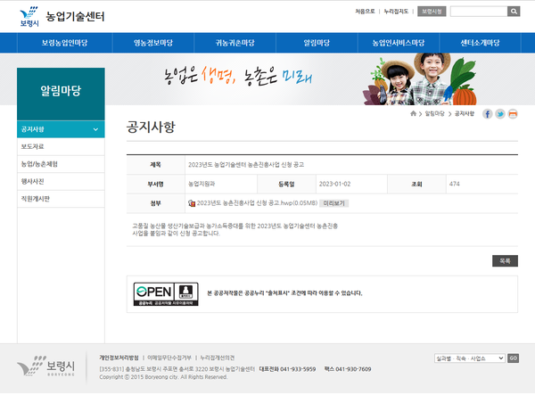
Task: Click the 목록 list button
Action: 505,261
